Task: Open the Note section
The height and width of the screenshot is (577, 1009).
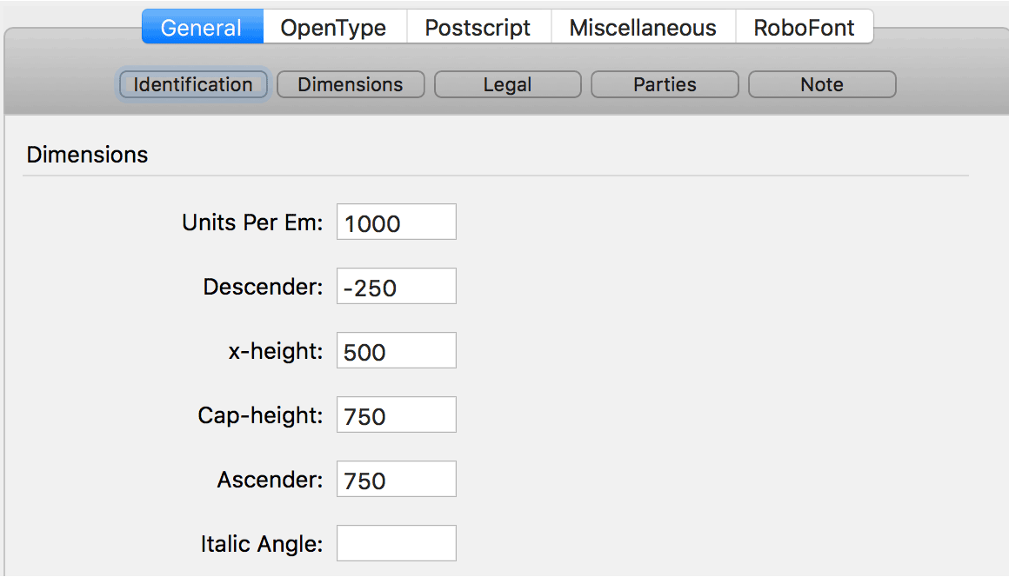Action: [x=822, y=84]
